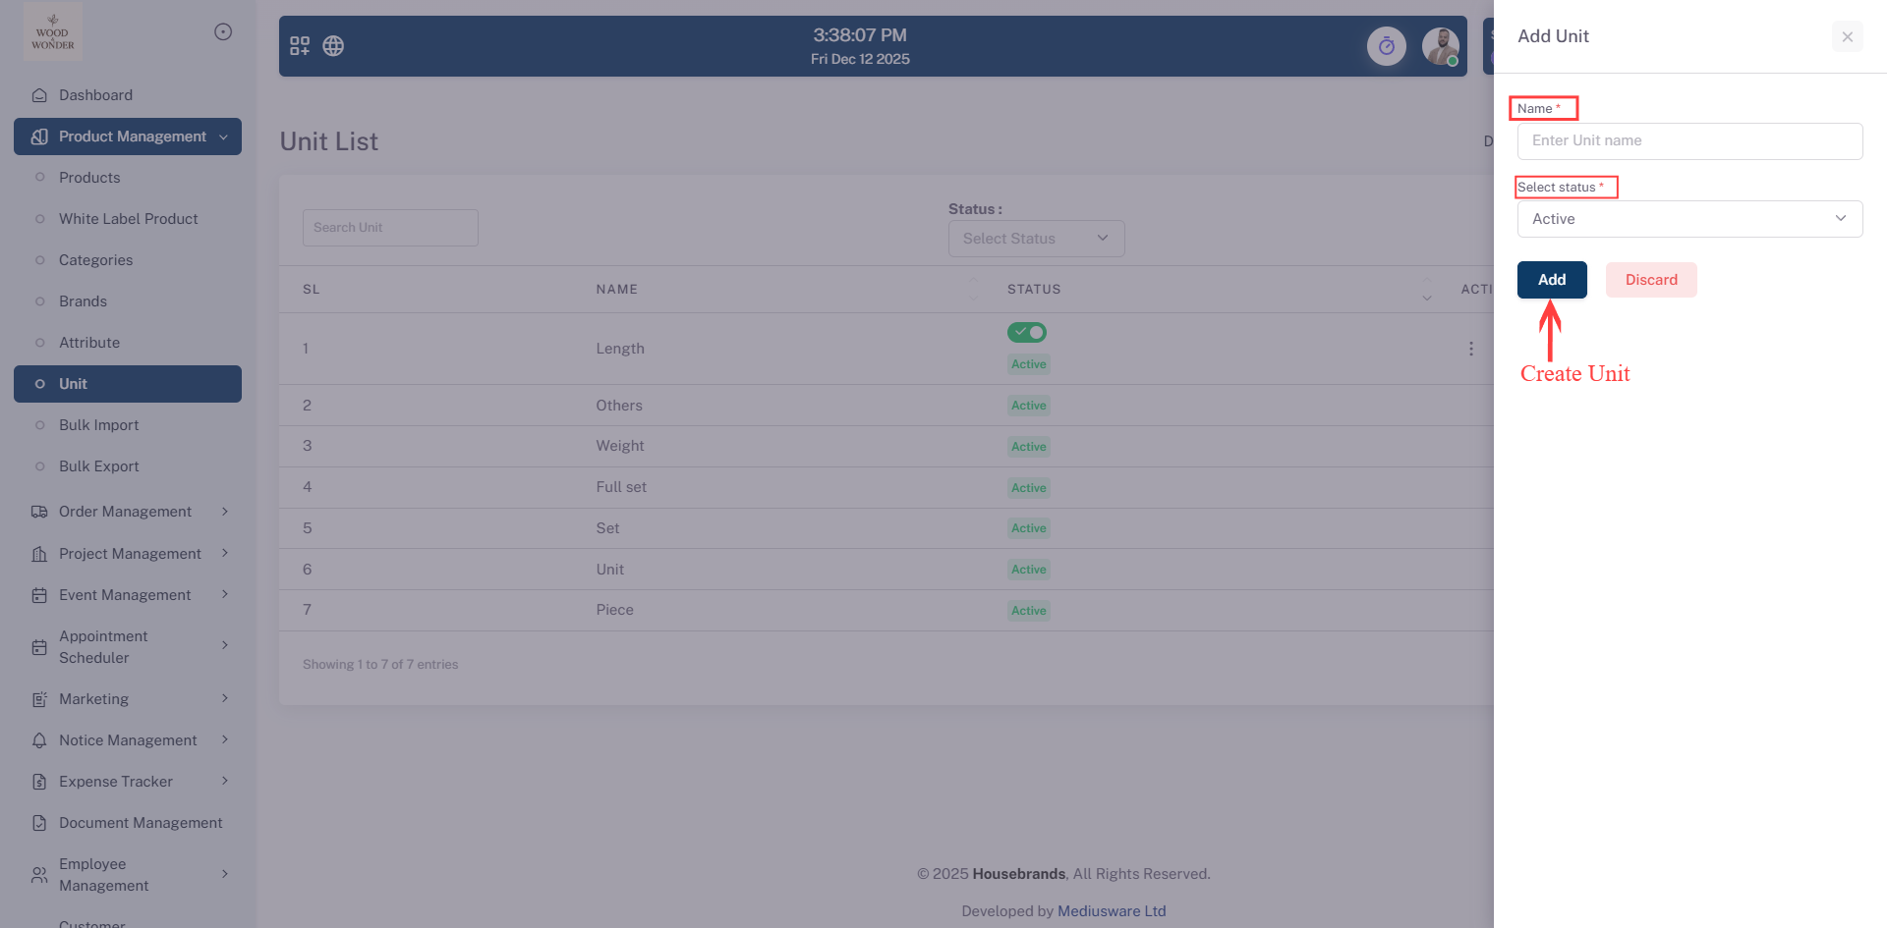The image size is (1887, 928).
Task: Open the Brands menu item
Action: tap(83, 301)
